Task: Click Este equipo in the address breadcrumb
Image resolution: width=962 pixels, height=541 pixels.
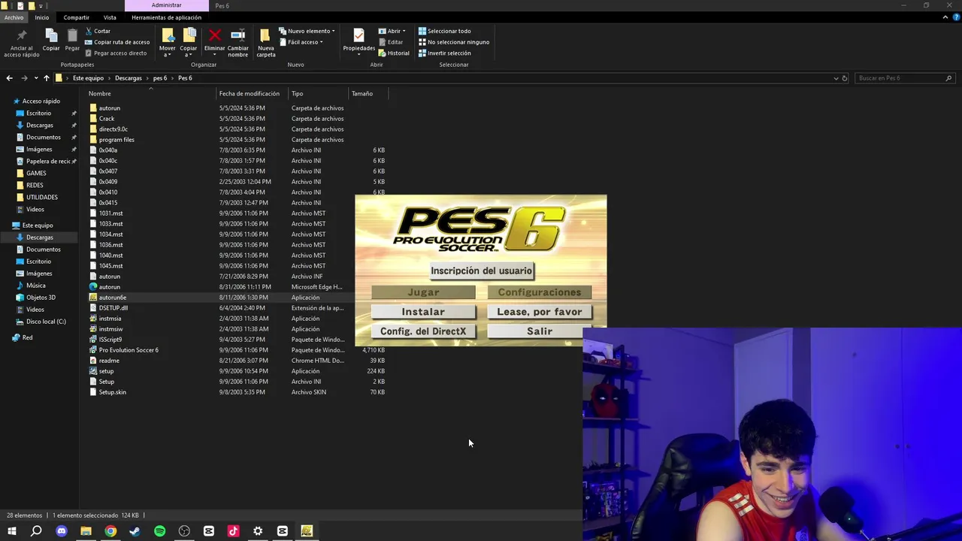Action: click(x=88, y=78)
